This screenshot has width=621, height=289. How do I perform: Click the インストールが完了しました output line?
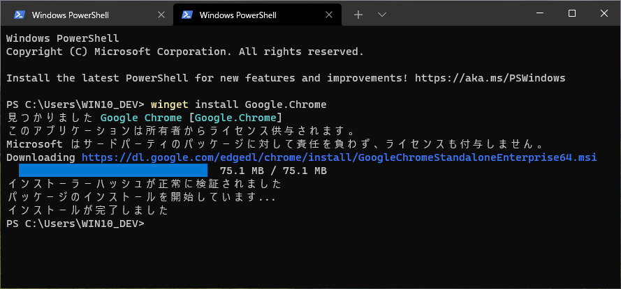[x=87, y=210]
